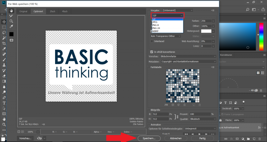
Task: Open the GIF file format dropdown
Action: (168, 15)
